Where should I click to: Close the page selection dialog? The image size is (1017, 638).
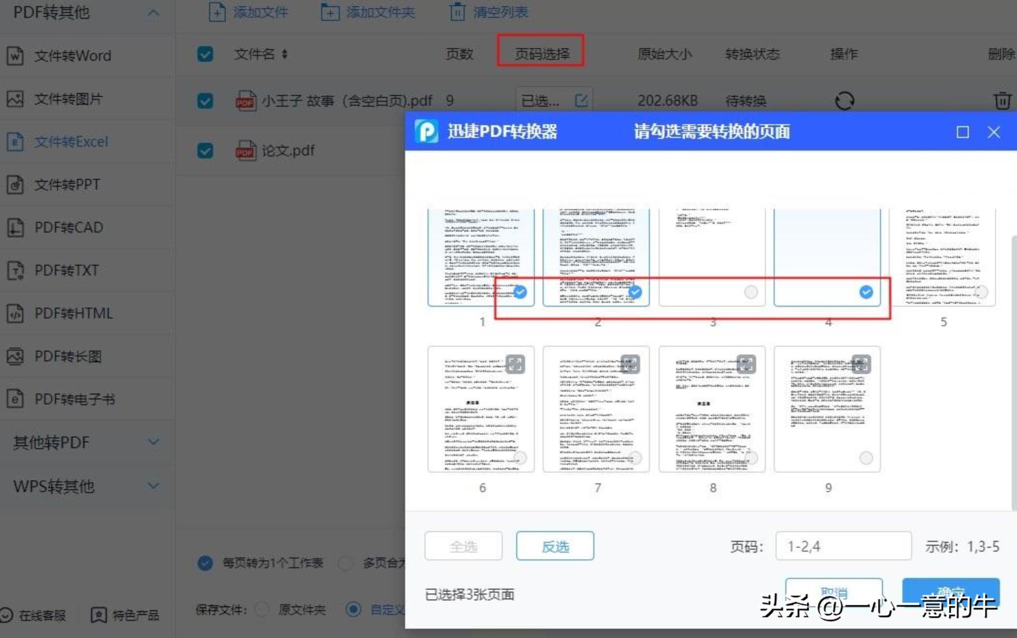[994, 132]
